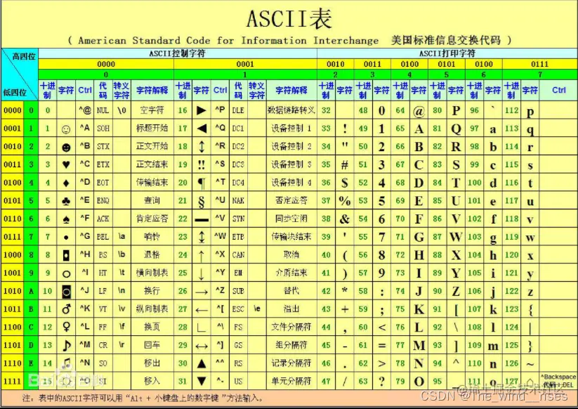Click the footnote about Alt plus numpad input

point(143,398)
